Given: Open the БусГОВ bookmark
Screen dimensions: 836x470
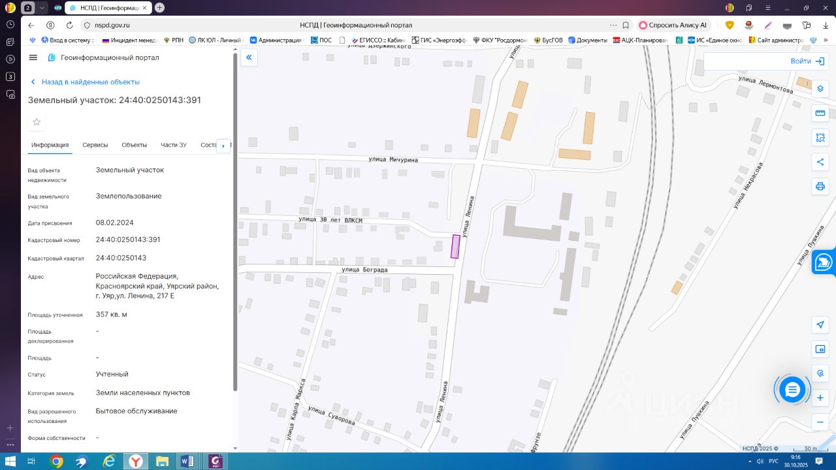Looking at the screenshot, I should [548, 40].
